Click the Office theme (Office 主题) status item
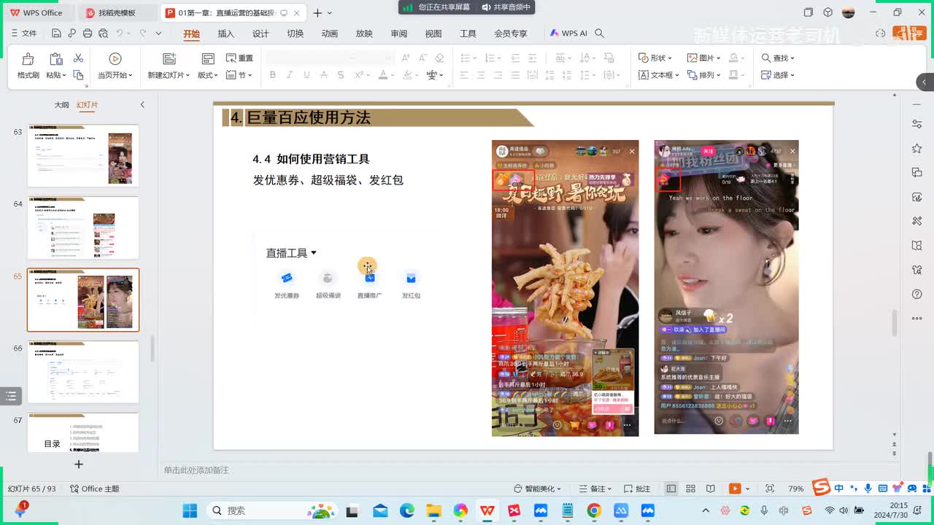This screenshot has width=934, height=525. coord(95,489)
